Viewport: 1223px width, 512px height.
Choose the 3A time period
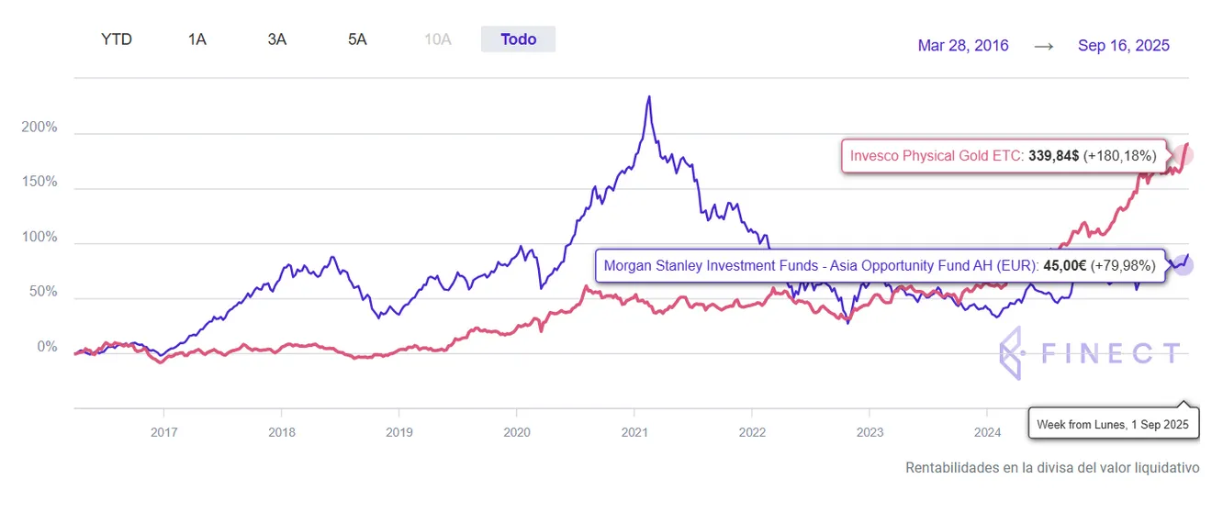coord(276,39)
